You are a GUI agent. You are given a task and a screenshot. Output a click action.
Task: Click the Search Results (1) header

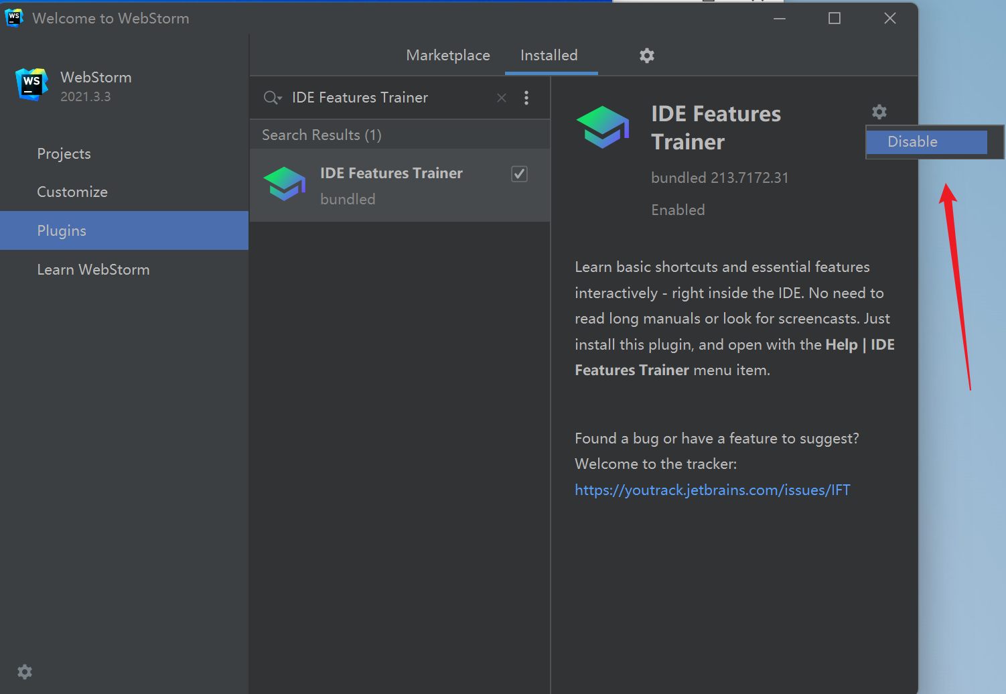tap(321, 135)
